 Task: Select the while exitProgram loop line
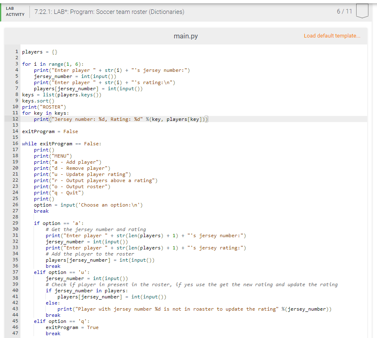pos(58,143)
